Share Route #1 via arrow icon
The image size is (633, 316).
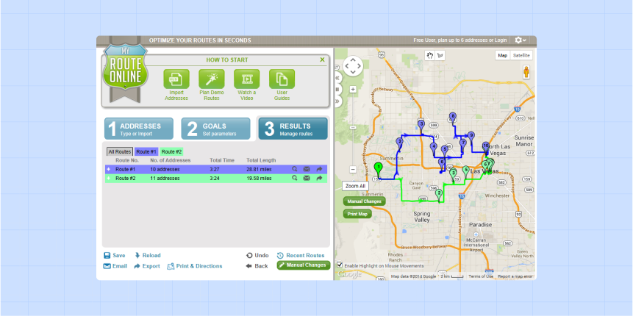(319, 169)
